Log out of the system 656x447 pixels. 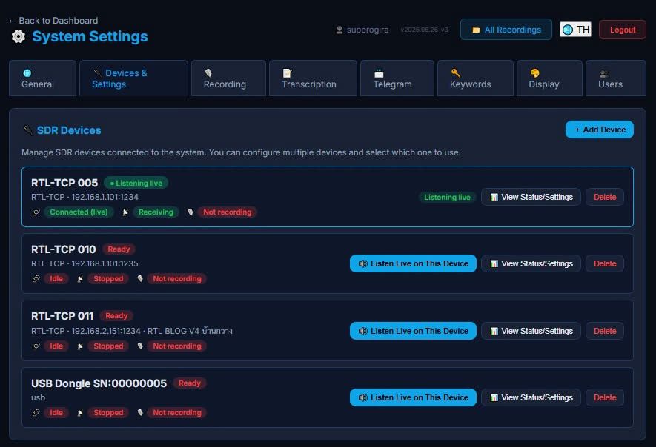point(623,30)
